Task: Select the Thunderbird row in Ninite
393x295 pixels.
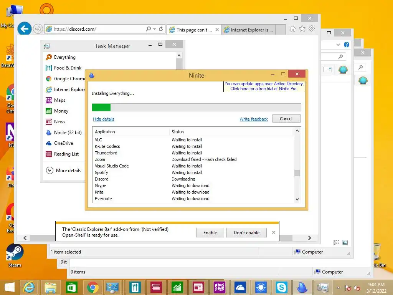Action: coord(193,153)
